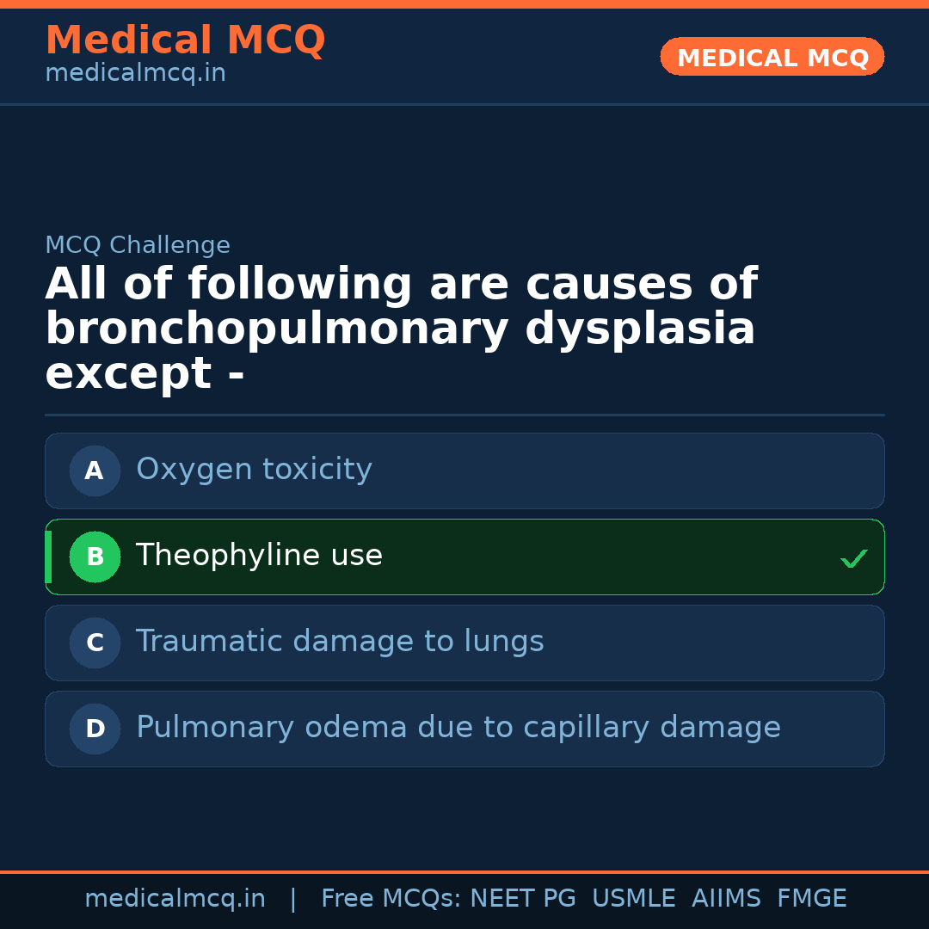929x929 pixels.
Task: Visit medicalmcq.in from the footer
Action: 175,898
